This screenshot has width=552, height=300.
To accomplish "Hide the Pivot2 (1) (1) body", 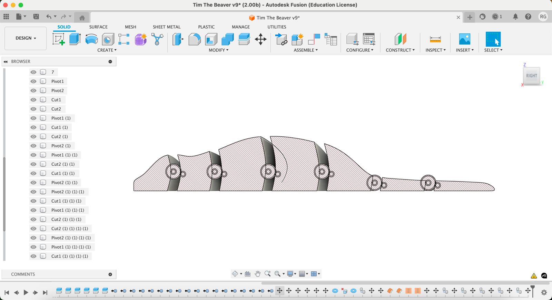I will click(x=33, y=183).
